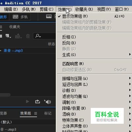Switch to 波形 waveform view

coord(4,17)
